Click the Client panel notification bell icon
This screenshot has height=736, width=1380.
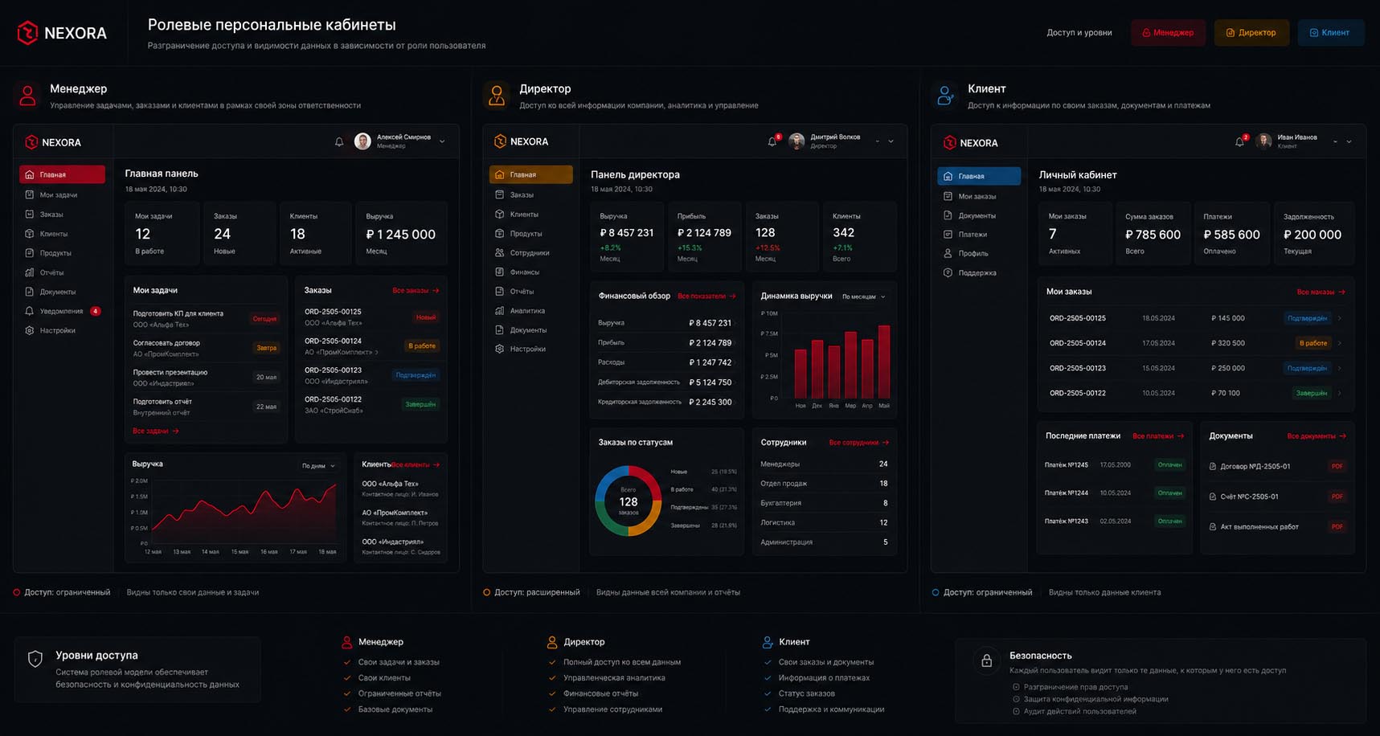[x=1240, y=141]
